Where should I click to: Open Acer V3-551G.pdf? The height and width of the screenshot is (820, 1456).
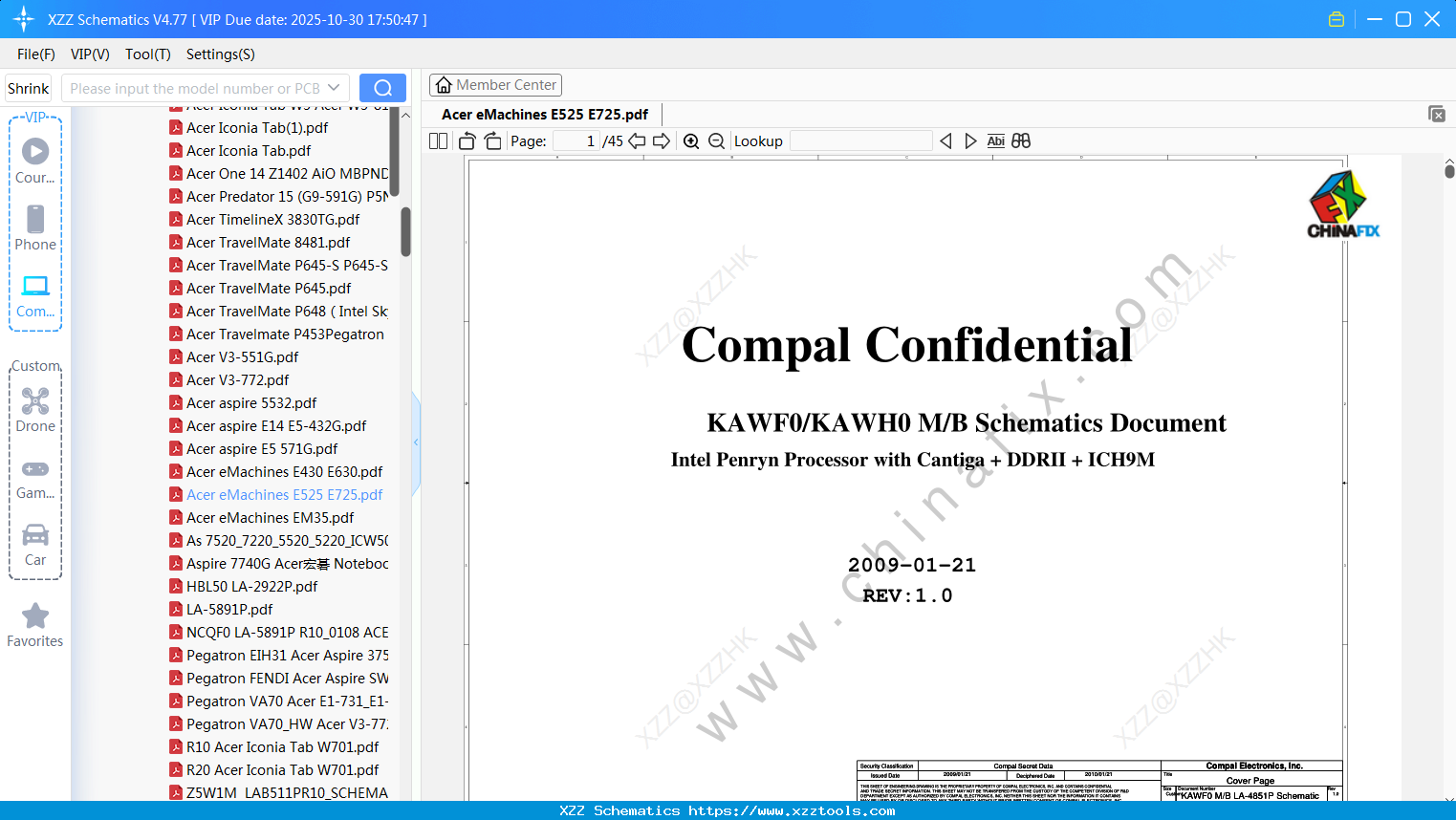(x=242, y=357)
